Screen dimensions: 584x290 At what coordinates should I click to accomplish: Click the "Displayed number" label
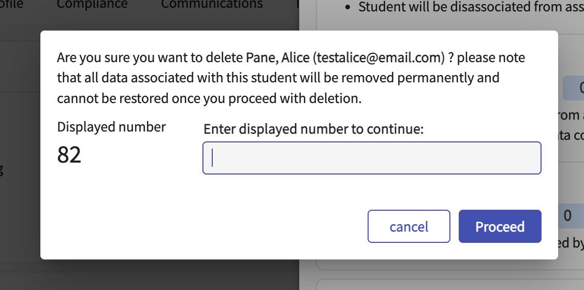[x=111, y=127]
